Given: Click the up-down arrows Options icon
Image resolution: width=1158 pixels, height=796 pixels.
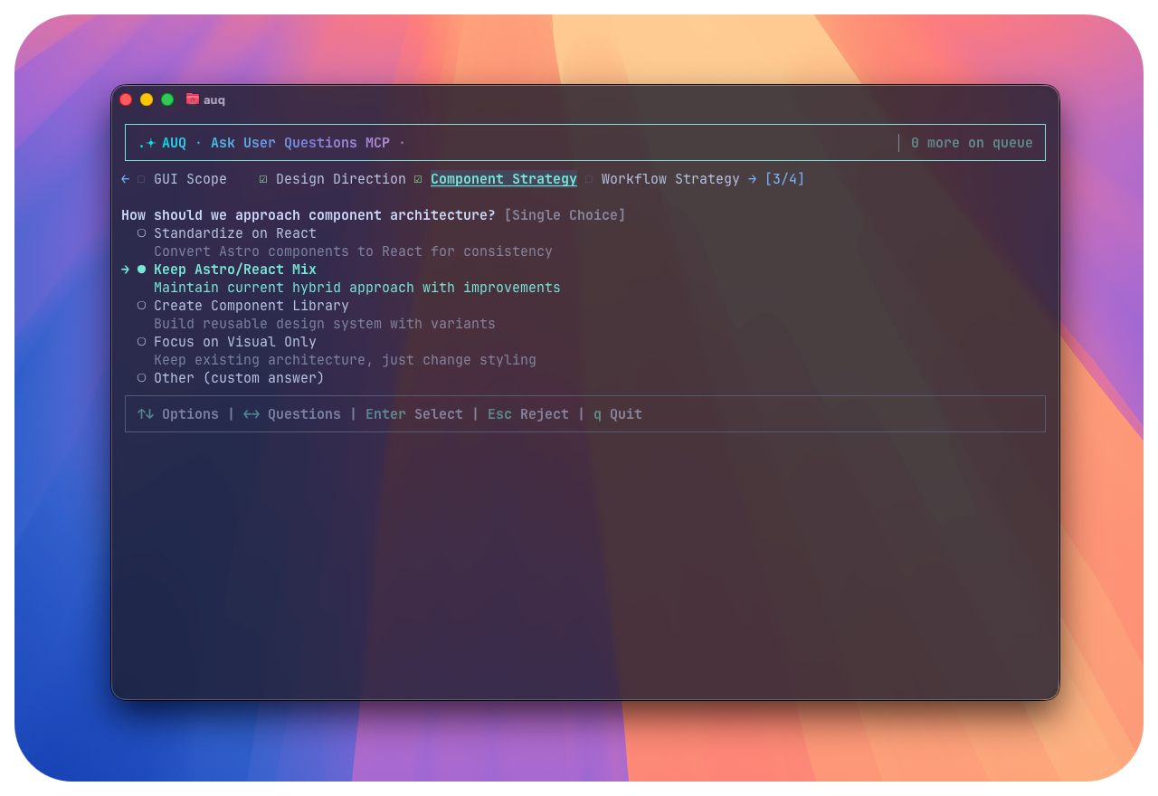Looking at the screenshot, I should click(146, 413).
